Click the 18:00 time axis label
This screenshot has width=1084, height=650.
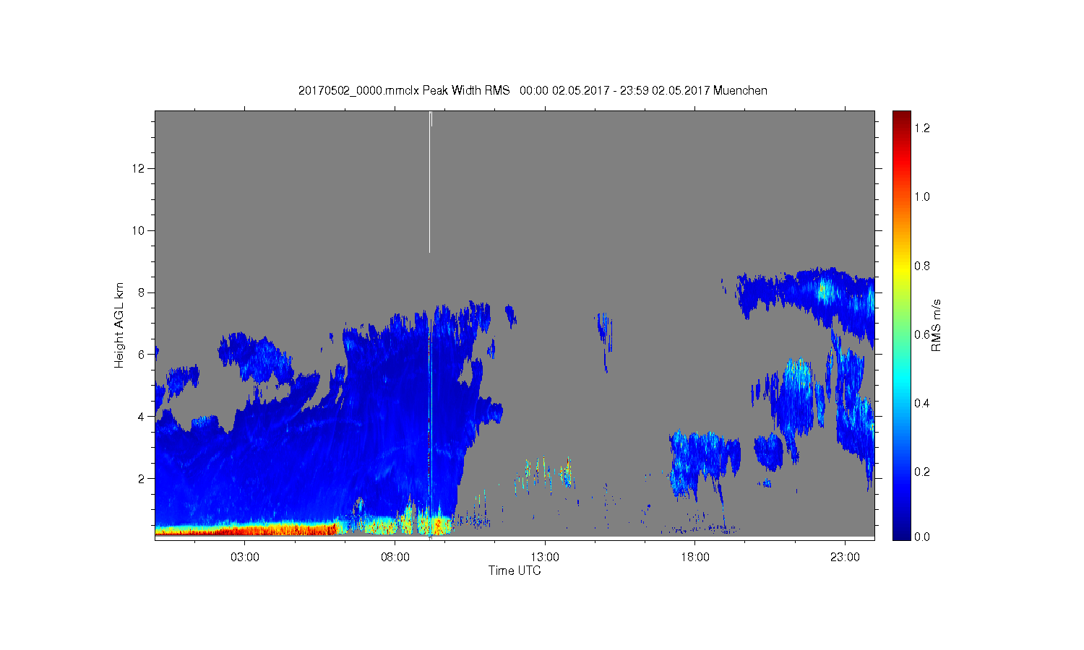pyautogui.click(x=695, y=558)
